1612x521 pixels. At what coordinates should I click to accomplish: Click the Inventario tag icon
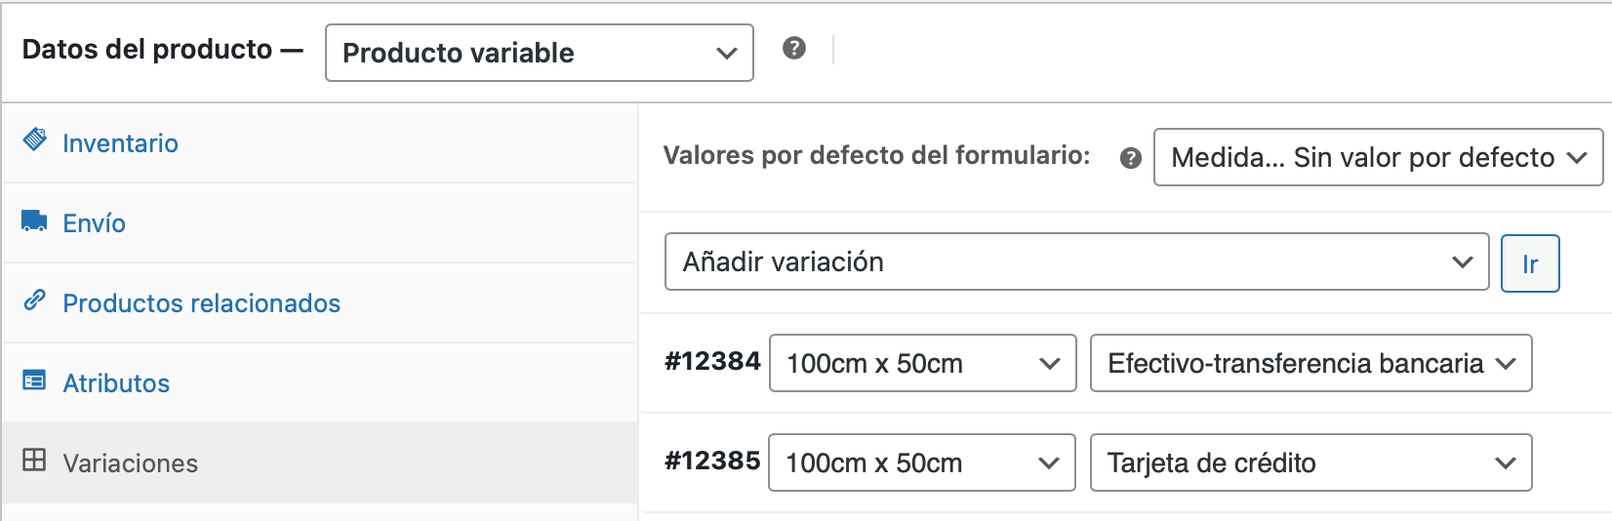(x=35, y=139)
